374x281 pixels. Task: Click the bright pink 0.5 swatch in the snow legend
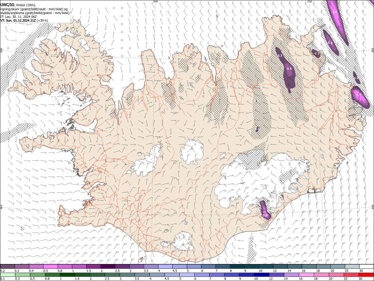[51, 266]
